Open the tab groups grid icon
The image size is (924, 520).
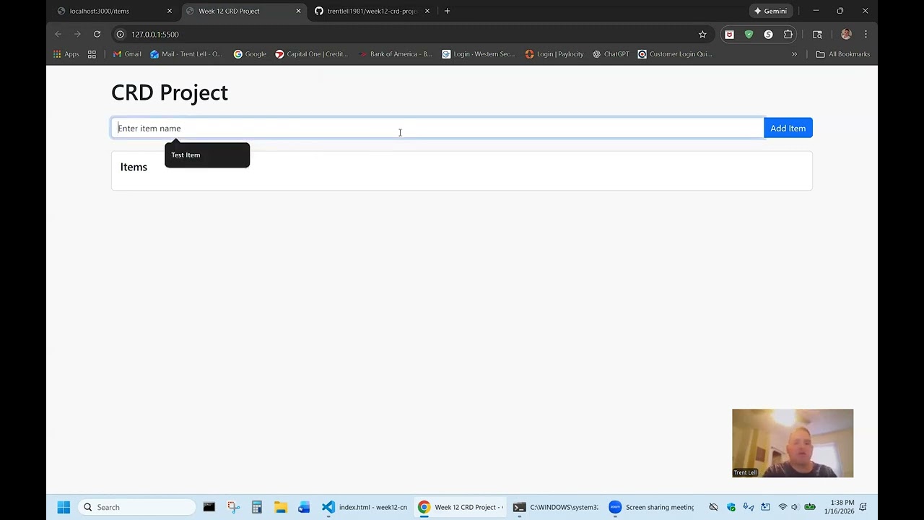[x=92, y=54]
